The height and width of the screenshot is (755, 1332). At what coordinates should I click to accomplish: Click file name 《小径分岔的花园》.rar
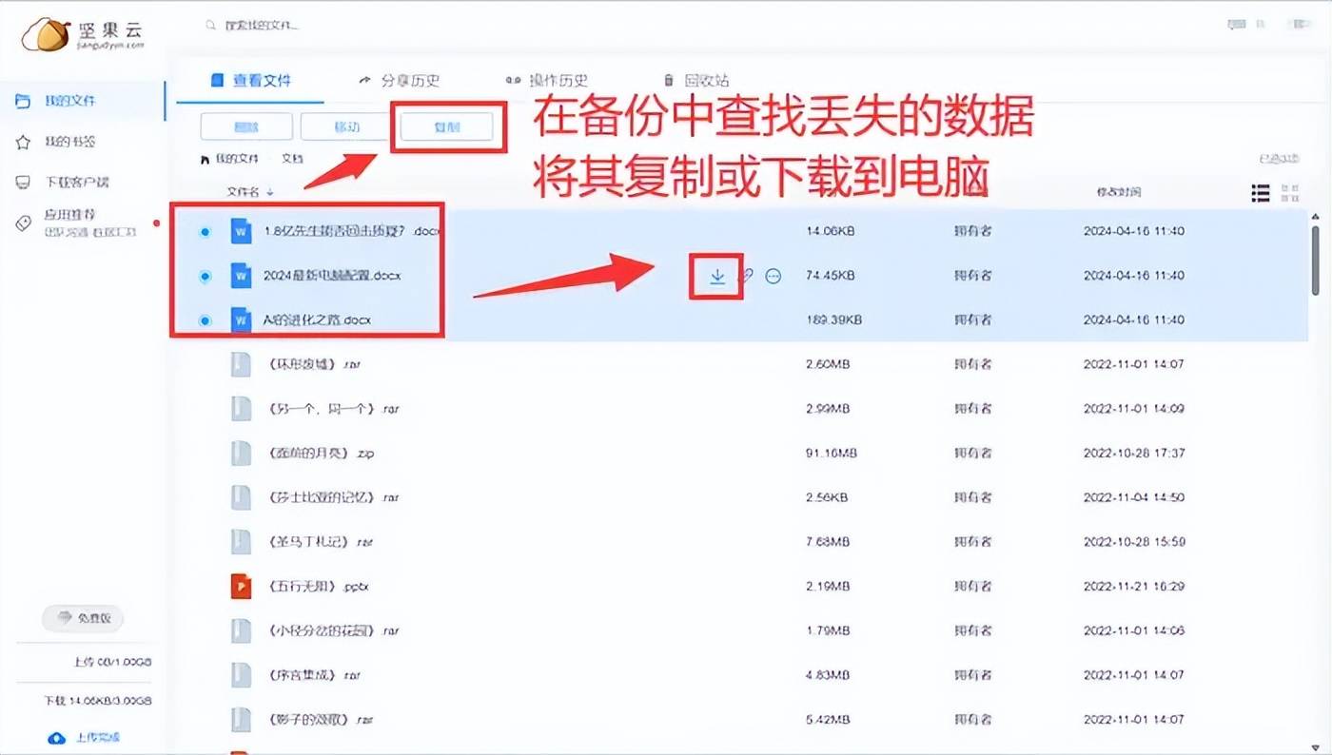tap(334, 630)
